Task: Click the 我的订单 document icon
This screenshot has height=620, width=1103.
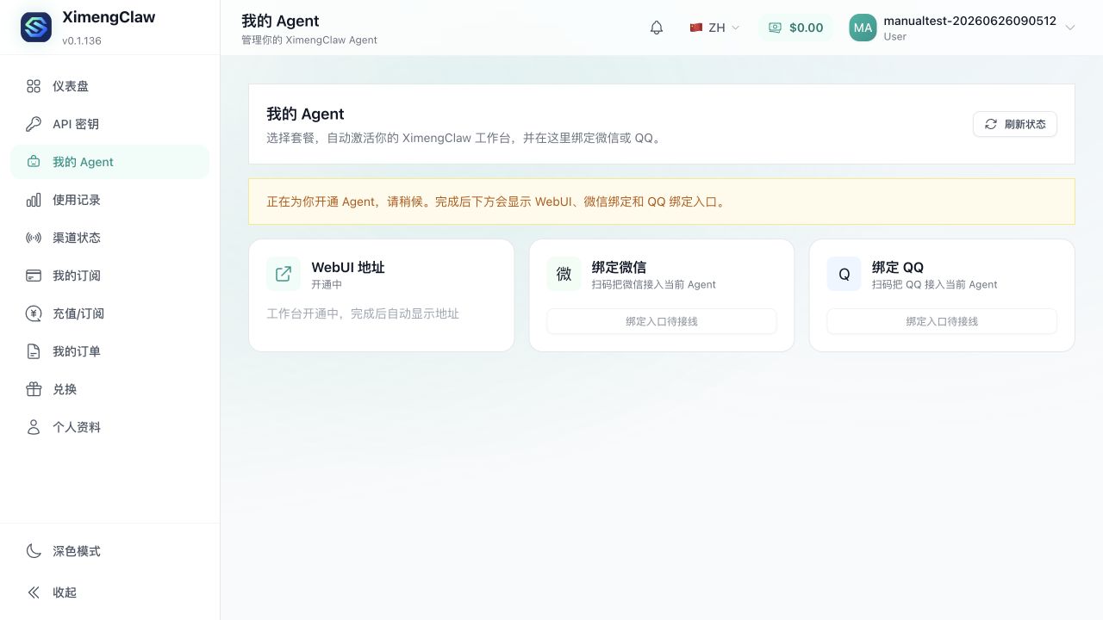Action: (x=34, y=351)
